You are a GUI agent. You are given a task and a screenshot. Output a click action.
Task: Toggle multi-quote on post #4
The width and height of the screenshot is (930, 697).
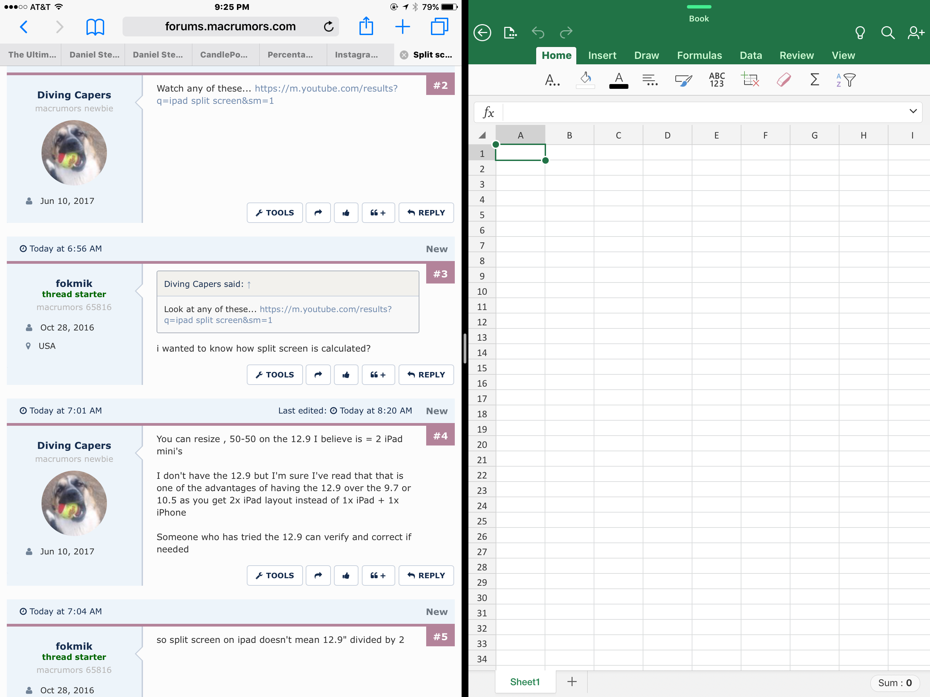[x=378, y=576]
